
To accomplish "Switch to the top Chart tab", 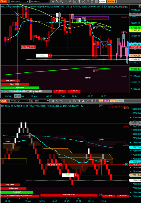I will (3, 1).
